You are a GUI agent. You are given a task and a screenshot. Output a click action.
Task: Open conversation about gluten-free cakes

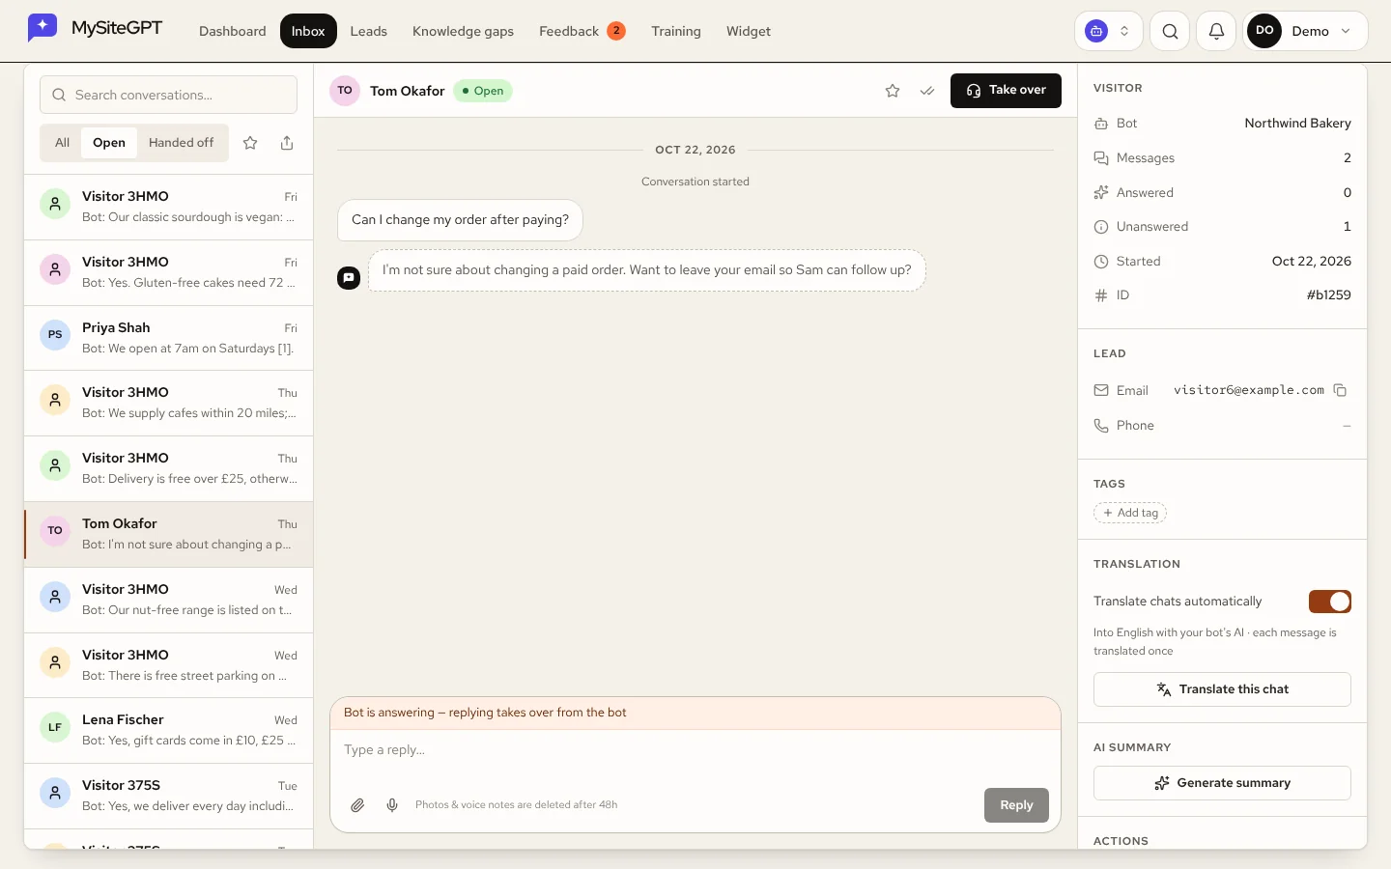tap(168, 272)
